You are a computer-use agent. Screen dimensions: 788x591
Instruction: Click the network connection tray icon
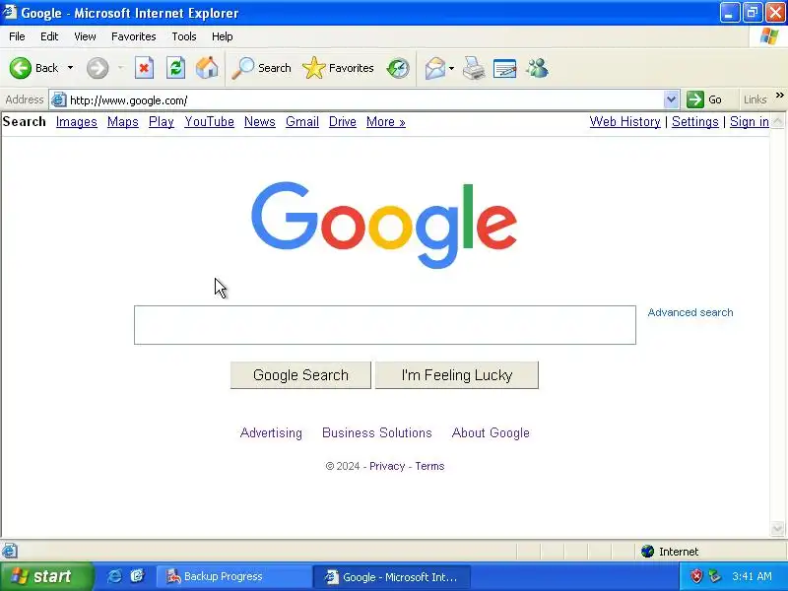[714, 576]
